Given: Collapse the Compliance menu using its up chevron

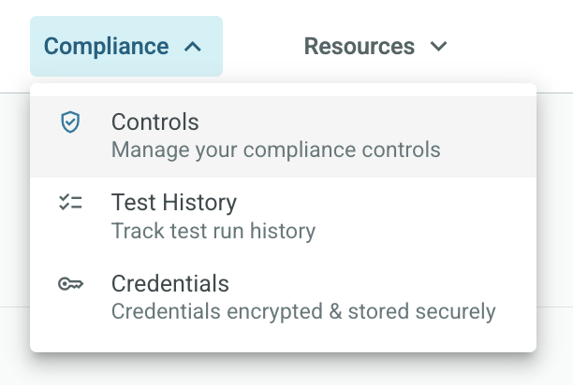Looking at the screenshot, I should pos(193,47).
